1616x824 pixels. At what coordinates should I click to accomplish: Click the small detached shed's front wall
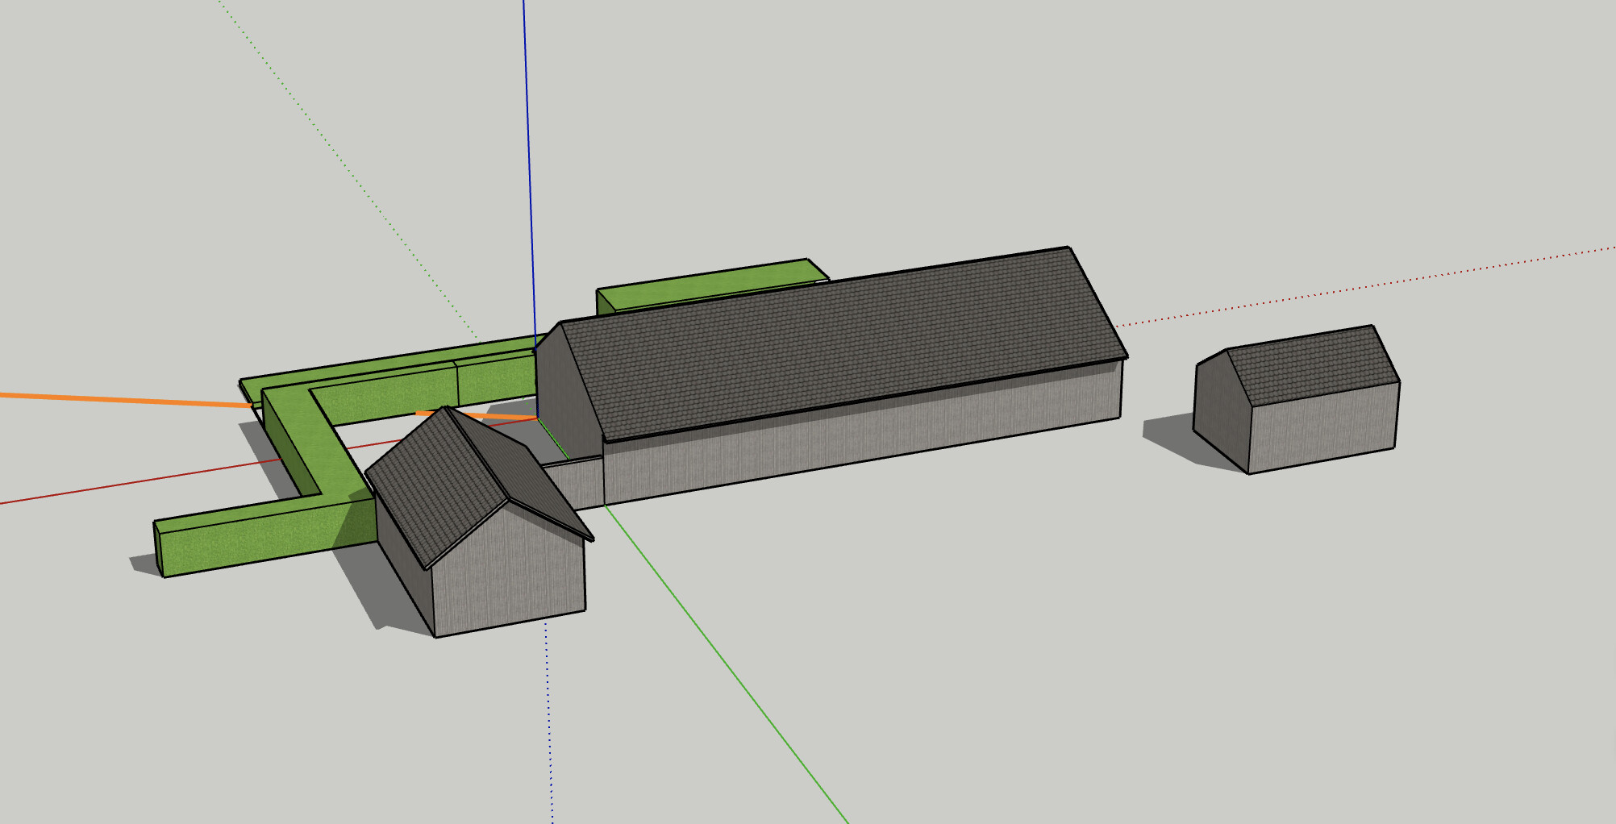[x=1322, y=427]
